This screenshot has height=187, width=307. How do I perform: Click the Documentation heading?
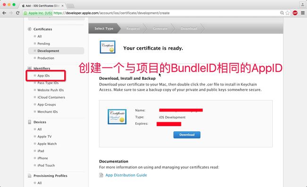pyautogui.click(x=114, y=161)
